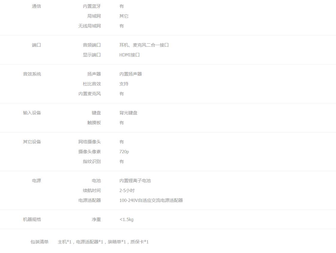选择"触摸板"规格项
The width and height of the screenshot is (336, 253).
click(94, 122)
